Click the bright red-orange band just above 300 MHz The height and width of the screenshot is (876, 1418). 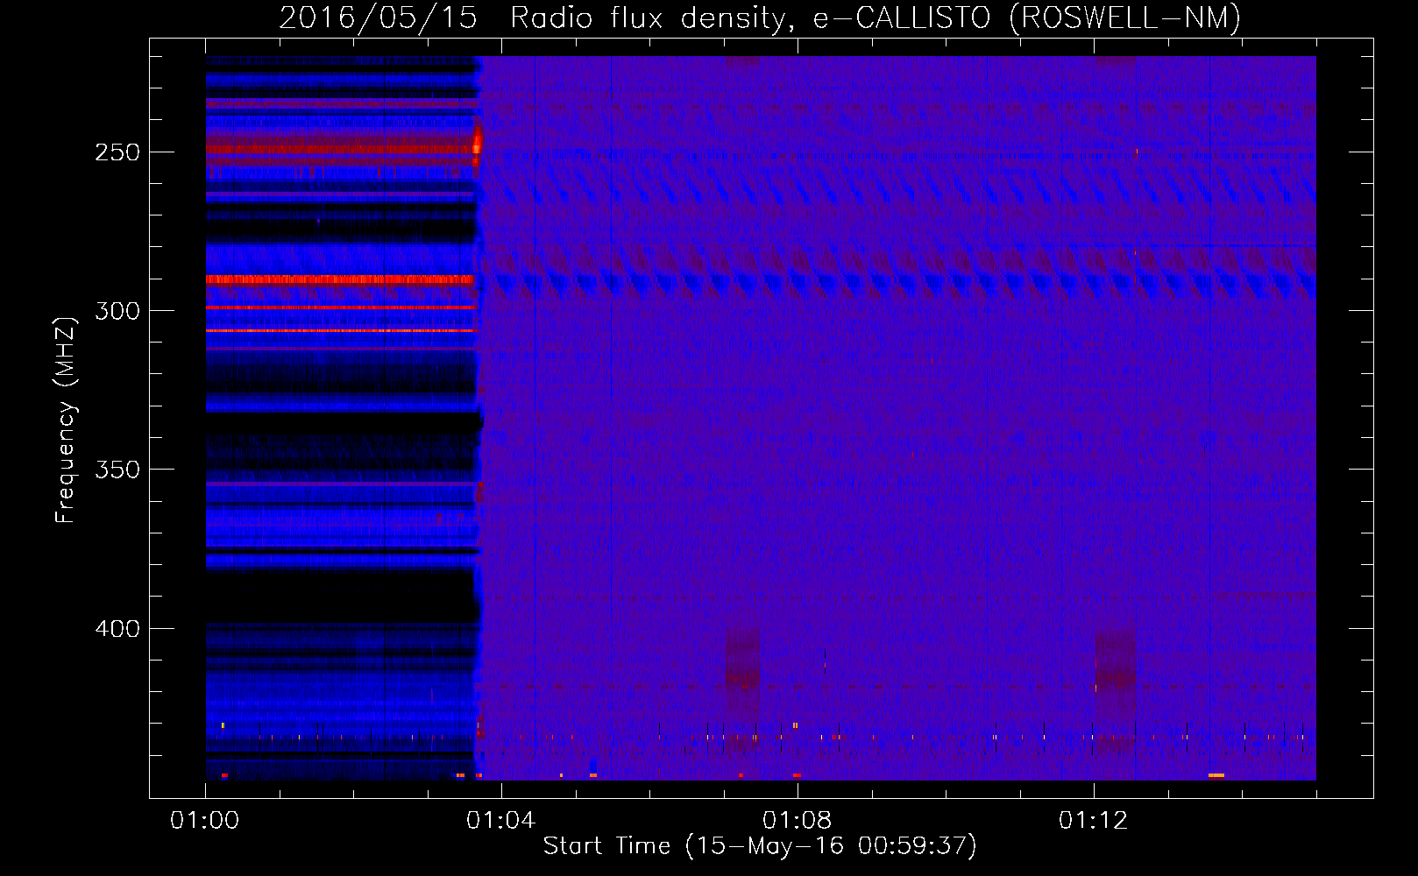click(x=340, y=279)
